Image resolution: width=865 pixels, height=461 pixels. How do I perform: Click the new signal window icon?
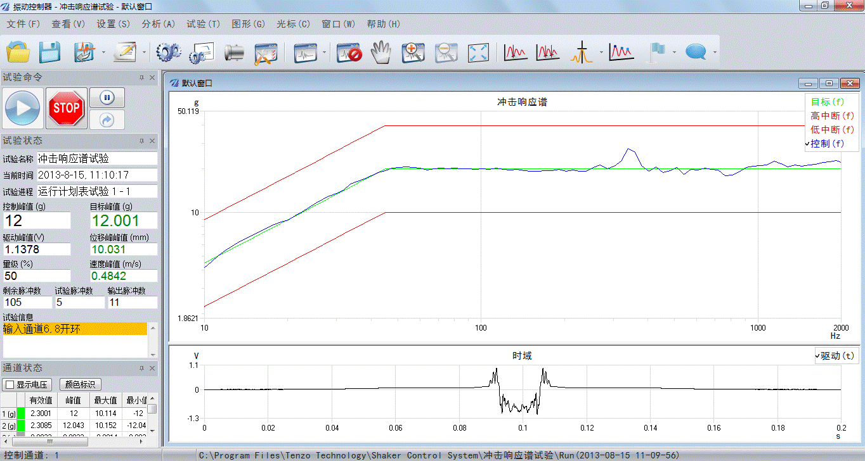[x=306, y=53]
